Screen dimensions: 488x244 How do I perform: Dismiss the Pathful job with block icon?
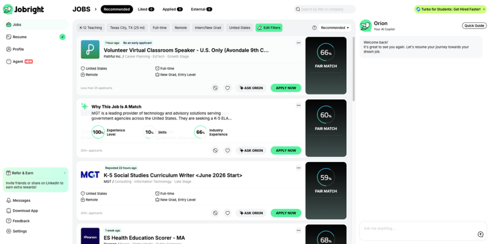215,88
